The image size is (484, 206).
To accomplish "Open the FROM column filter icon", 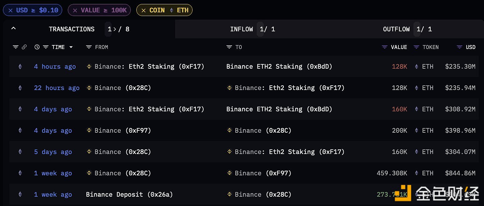I will click(x=89, y=47).
